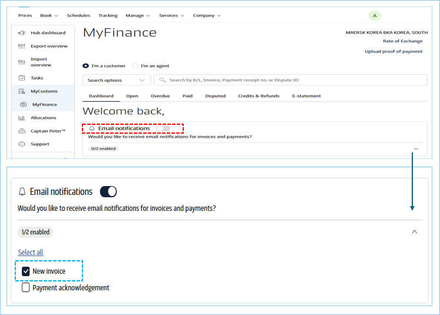Viewport: 440px width, 315px height.
Task: Click the Import overview sidebar icon
Action: tap(22, 61)
